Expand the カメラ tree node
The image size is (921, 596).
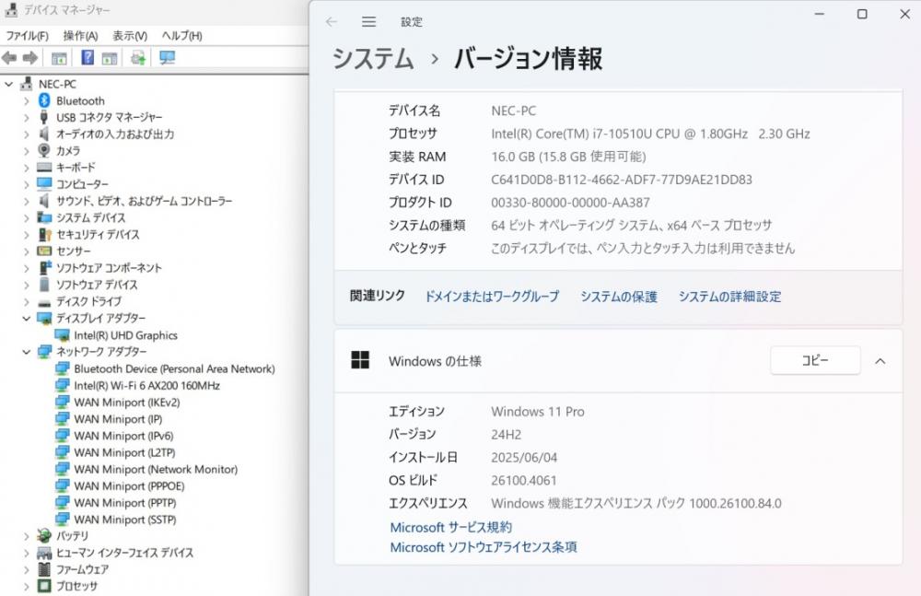[27, 151]
